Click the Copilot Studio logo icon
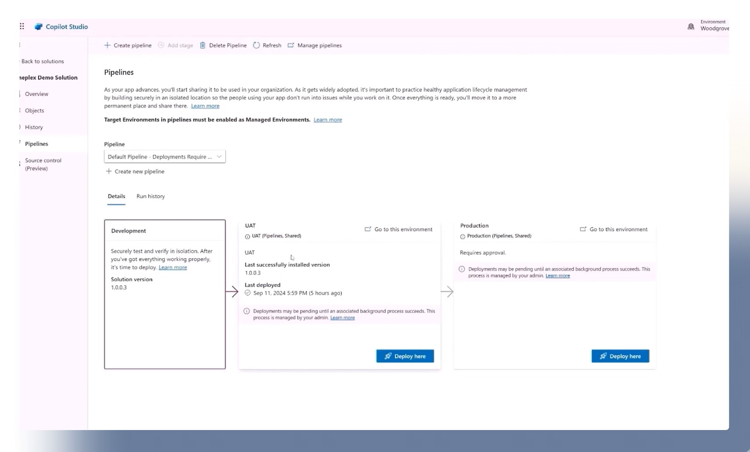The height and width of the screenshot is (452, 750). [39, 27]
